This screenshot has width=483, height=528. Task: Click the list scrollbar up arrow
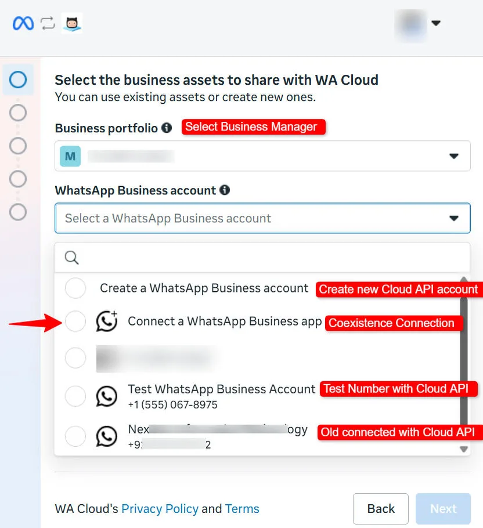point(464,279)
